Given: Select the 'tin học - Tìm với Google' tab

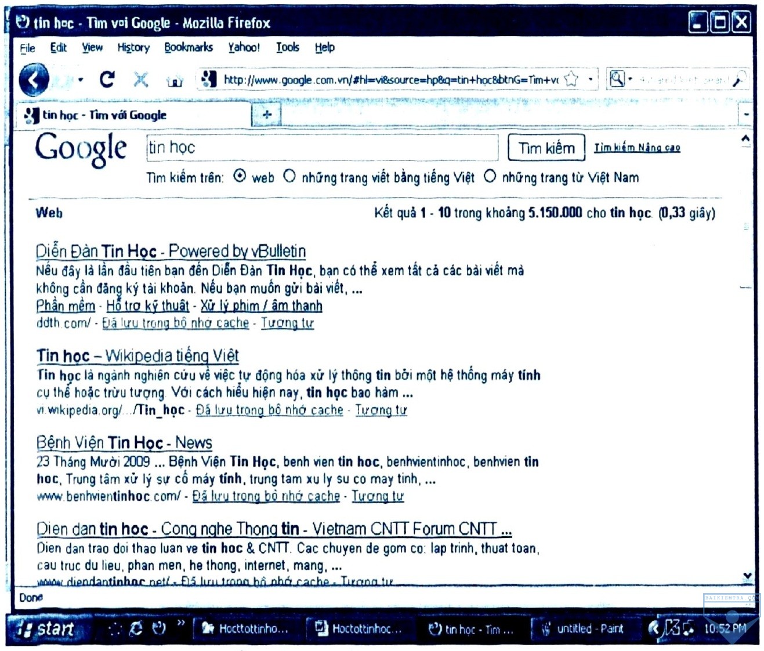Looking at the screenshot, I should point(133,115).
